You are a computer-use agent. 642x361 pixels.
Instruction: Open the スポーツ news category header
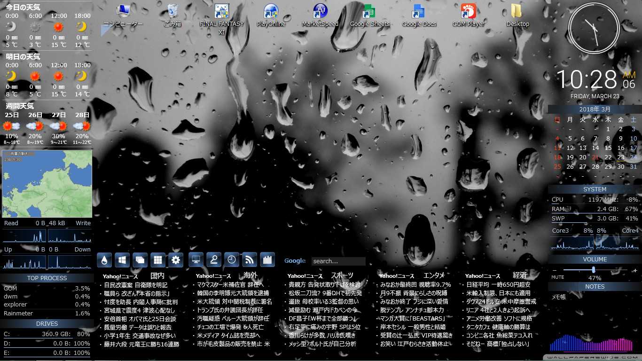click(x=342, y=275)
